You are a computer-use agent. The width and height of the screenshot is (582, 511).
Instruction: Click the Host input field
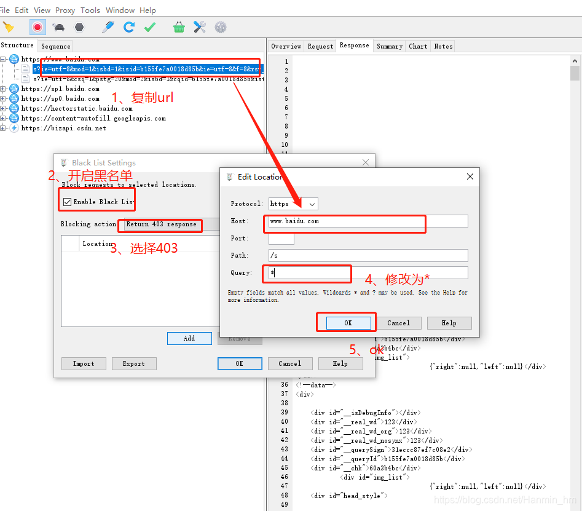pos(368,221)
